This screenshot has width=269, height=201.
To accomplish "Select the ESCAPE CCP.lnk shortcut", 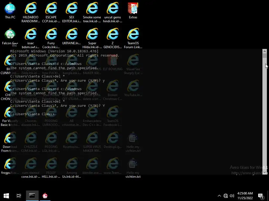I will pyautogui.click(x=51, y=12).
